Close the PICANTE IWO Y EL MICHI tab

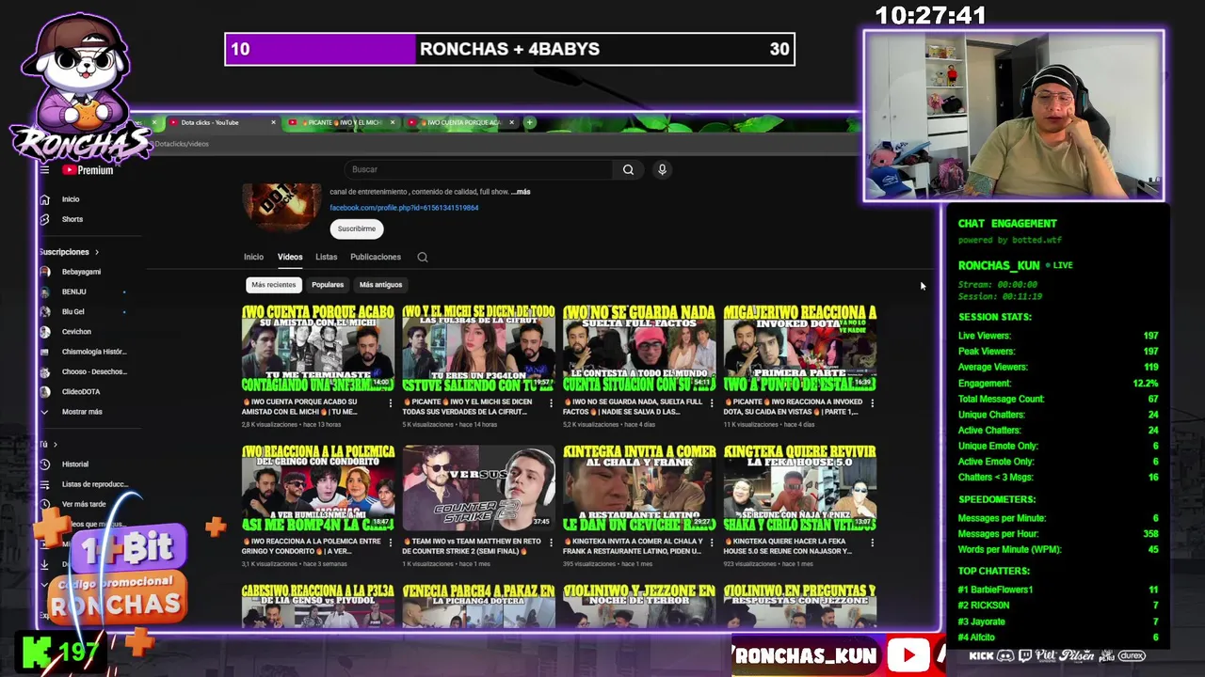coord(393,122)
